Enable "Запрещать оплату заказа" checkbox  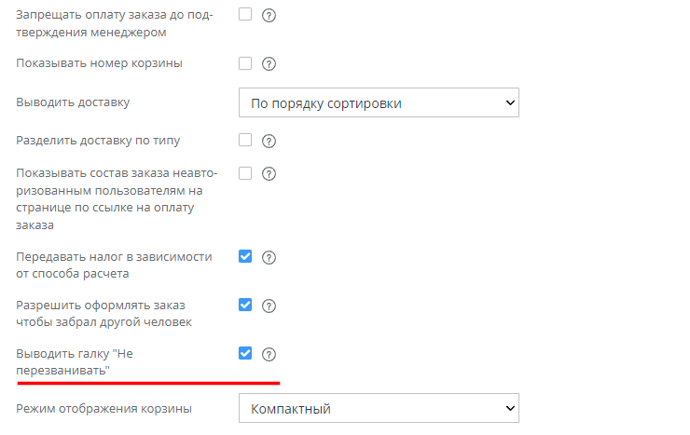click(246, 15)
